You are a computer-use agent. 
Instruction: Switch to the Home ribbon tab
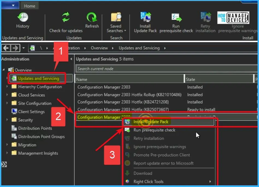pyautogui.click(x=29, y=6)
